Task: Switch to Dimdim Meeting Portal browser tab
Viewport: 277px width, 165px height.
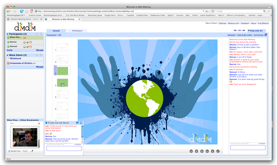Action: point(25,19)
